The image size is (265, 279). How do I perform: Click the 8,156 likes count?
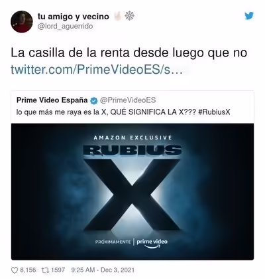pos(28,270)
